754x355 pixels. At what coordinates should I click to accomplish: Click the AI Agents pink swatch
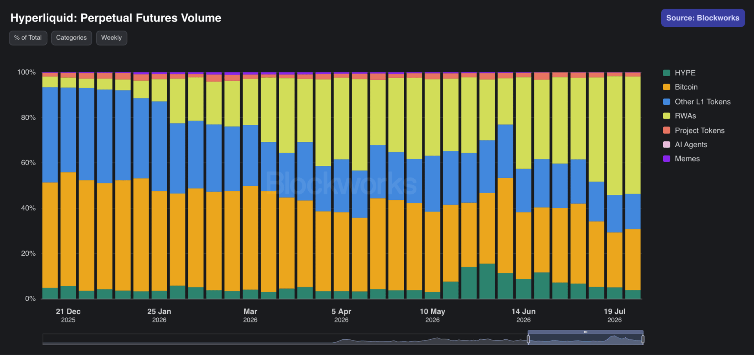(666, 144)
